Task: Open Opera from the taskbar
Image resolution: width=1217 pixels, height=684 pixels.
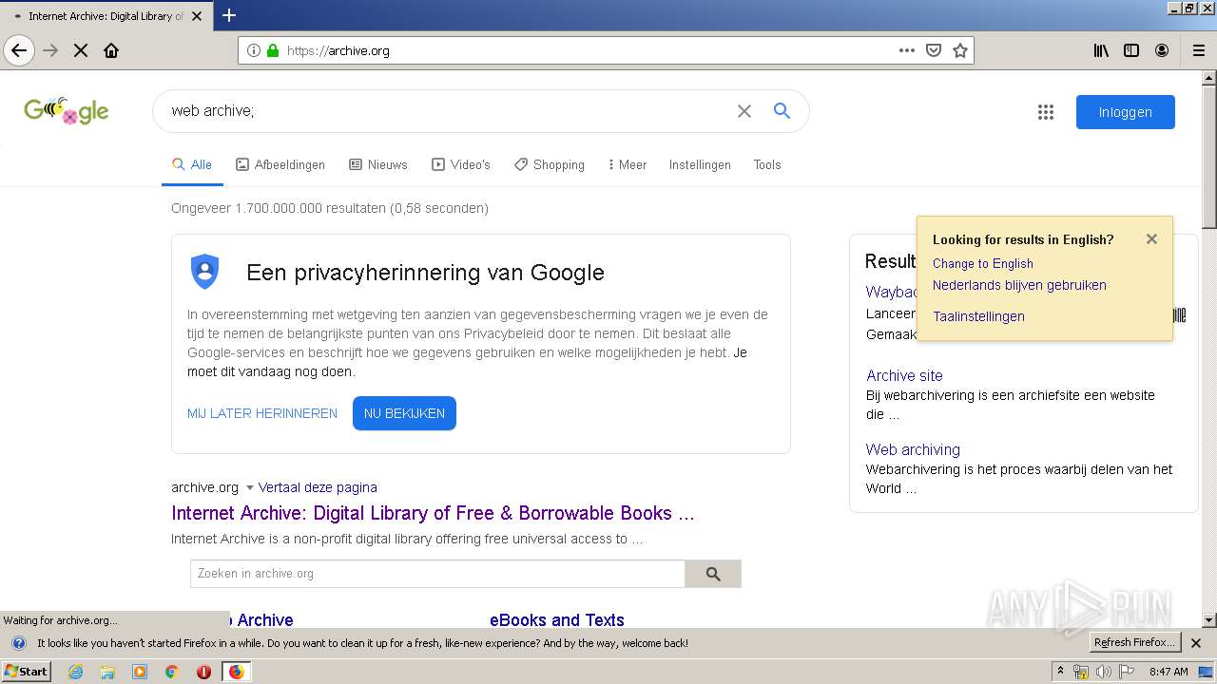Action: tap(203, 672)
